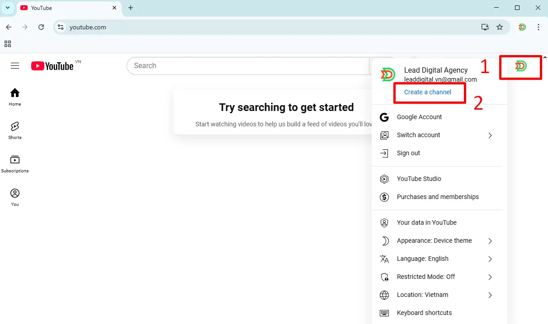Expand the Appearance: Device theme chevron
548x324 pixels.
click(490, 241)
